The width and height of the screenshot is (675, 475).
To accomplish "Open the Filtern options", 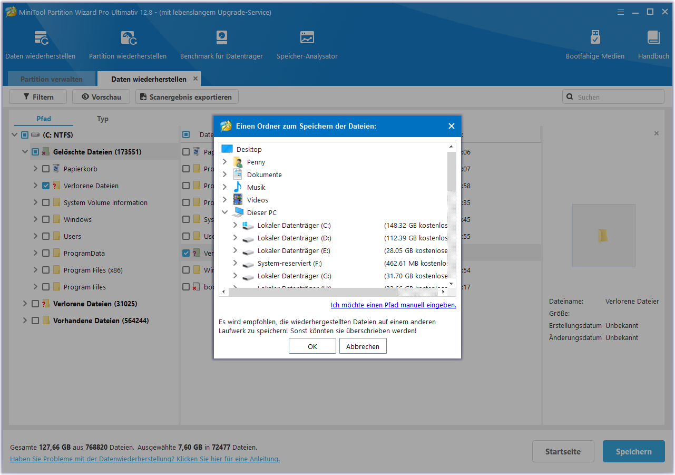I will [x=38, y=97].
